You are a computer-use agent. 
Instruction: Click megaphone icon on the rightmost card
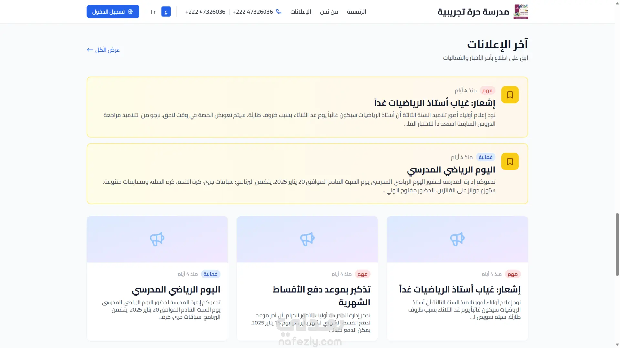(457, 239)
